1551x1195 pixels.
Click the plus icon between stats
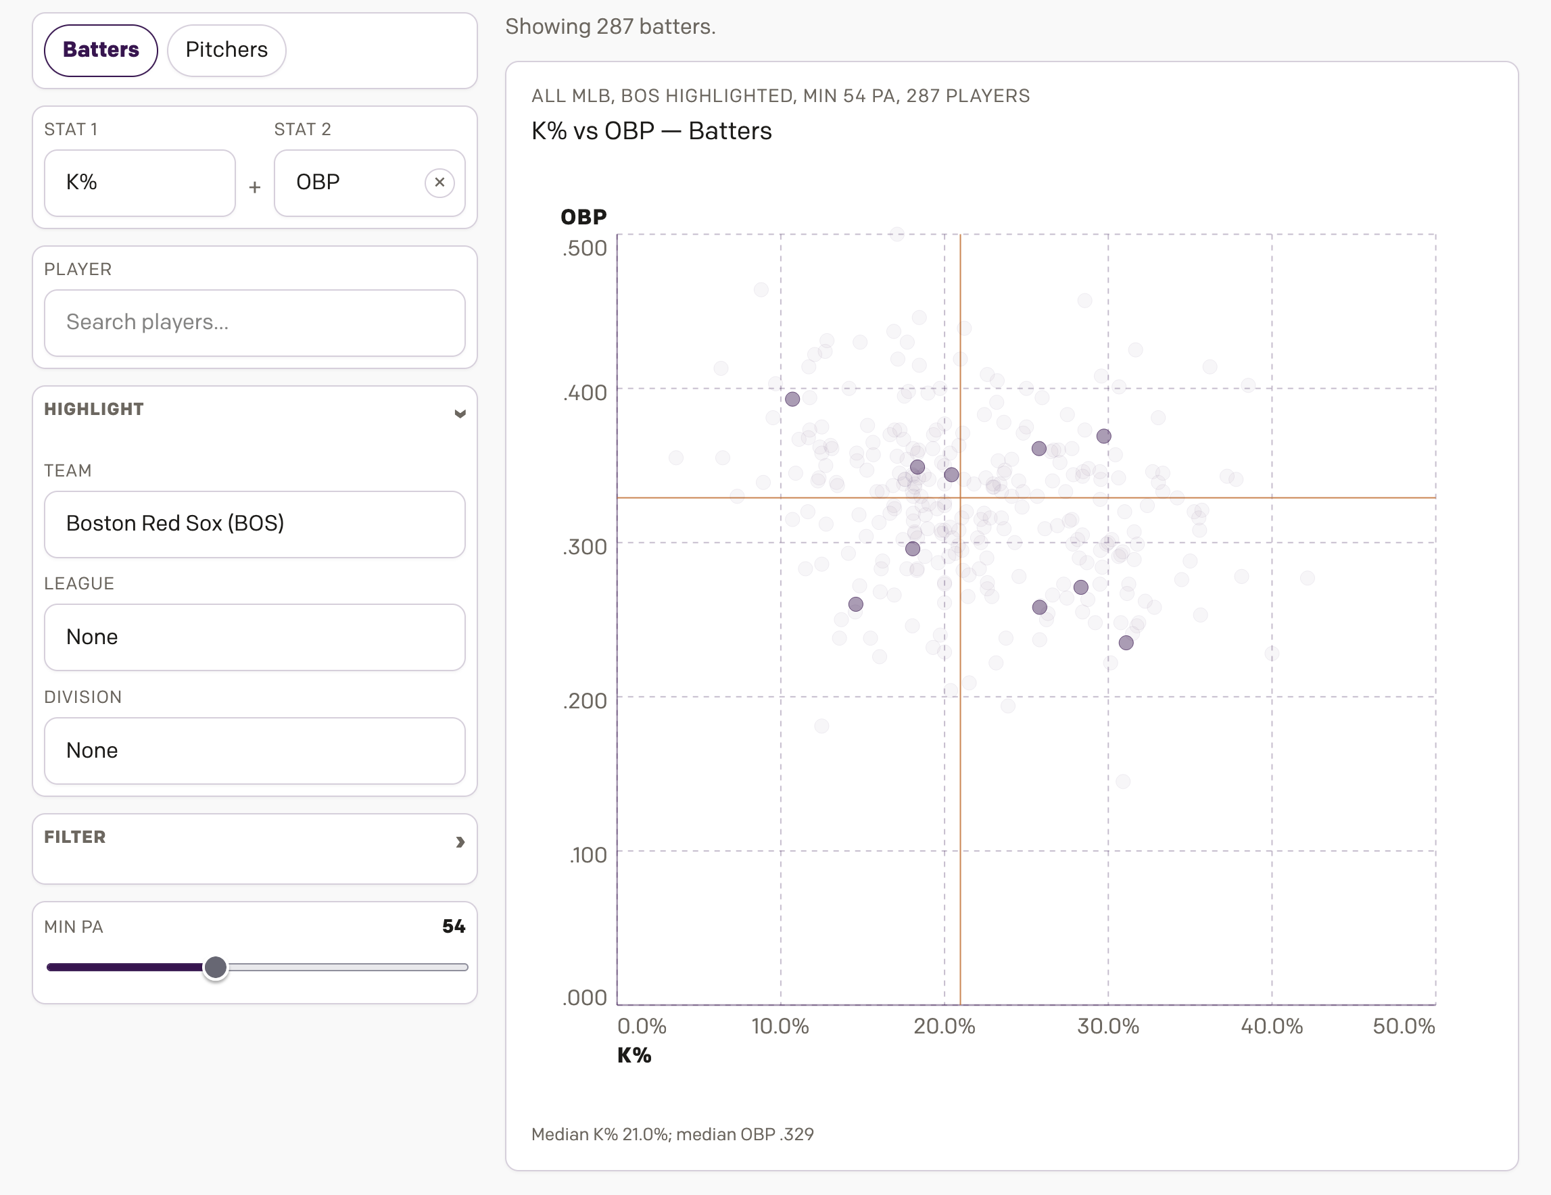254,187
